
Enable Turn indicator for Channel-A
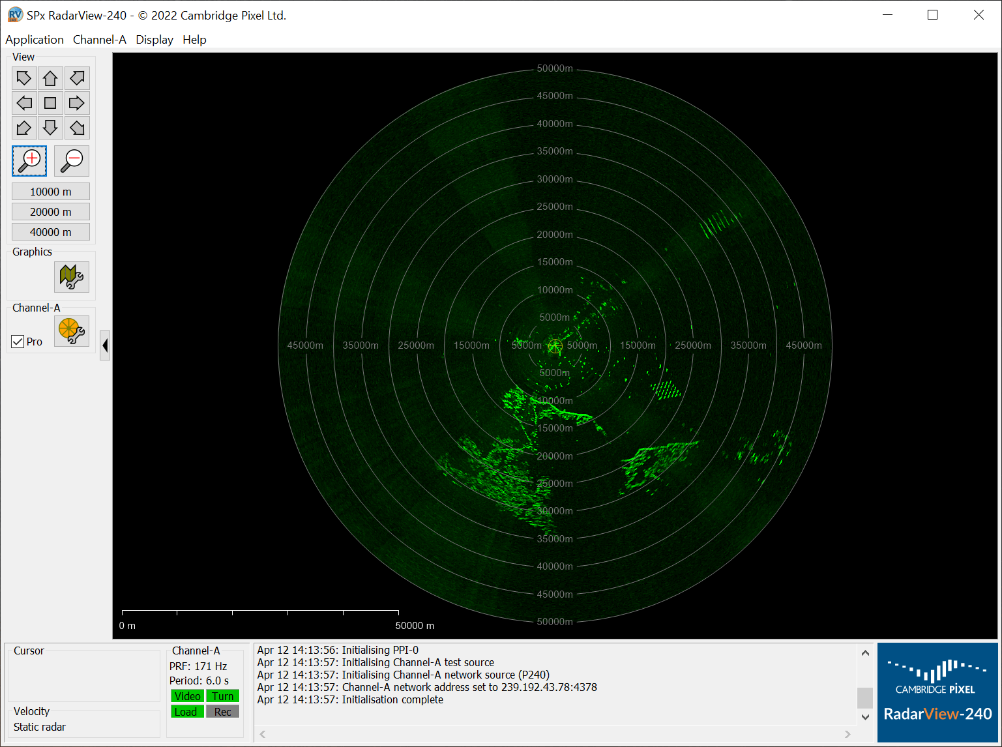point(222,696)
